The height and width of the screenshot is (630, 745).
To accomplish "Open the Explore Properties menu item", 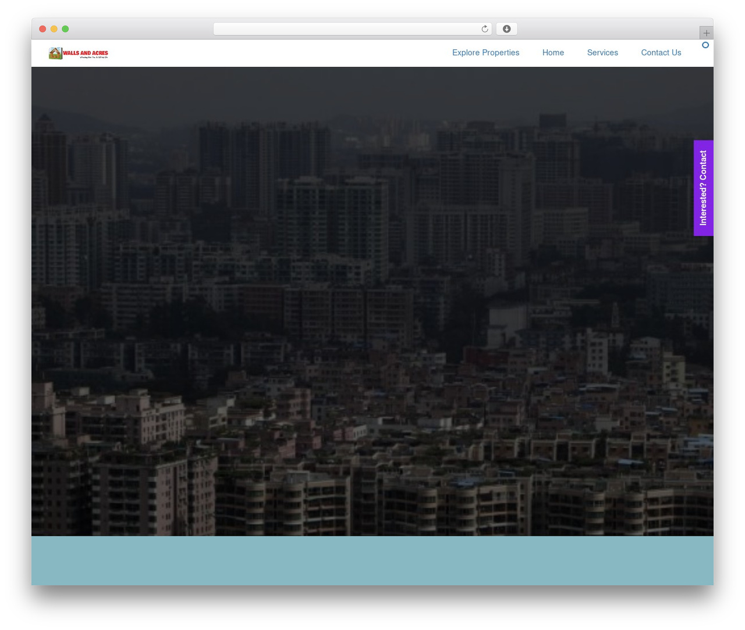I will click(485, 53).
